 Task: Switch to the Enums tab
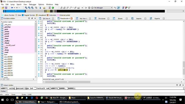coord(120,18)
